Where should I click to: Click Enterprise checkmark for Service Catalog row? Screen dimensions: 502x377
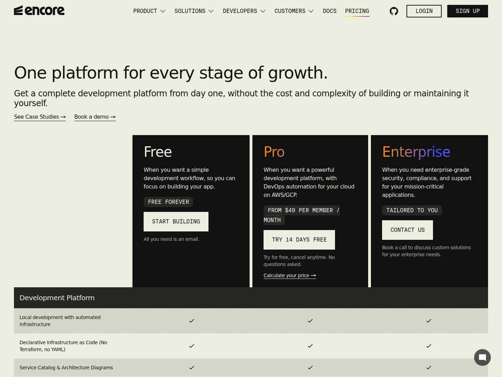(429, 368)
